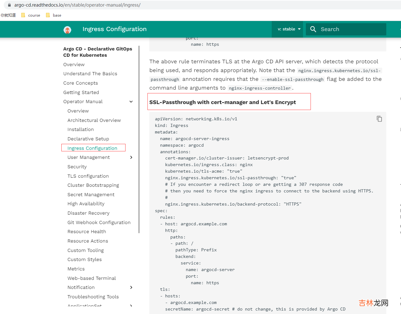Viewport: 401px width, 314px height.
Task: Click code line backend-protocol: "HTTPS"
Action: (233, 204)
